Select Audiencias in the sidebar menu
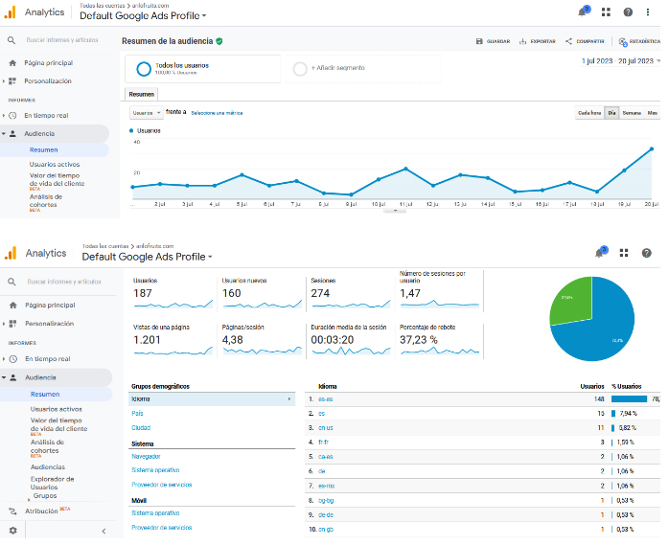The width and height of the screenshot is (669, 545). click(47, 466)
